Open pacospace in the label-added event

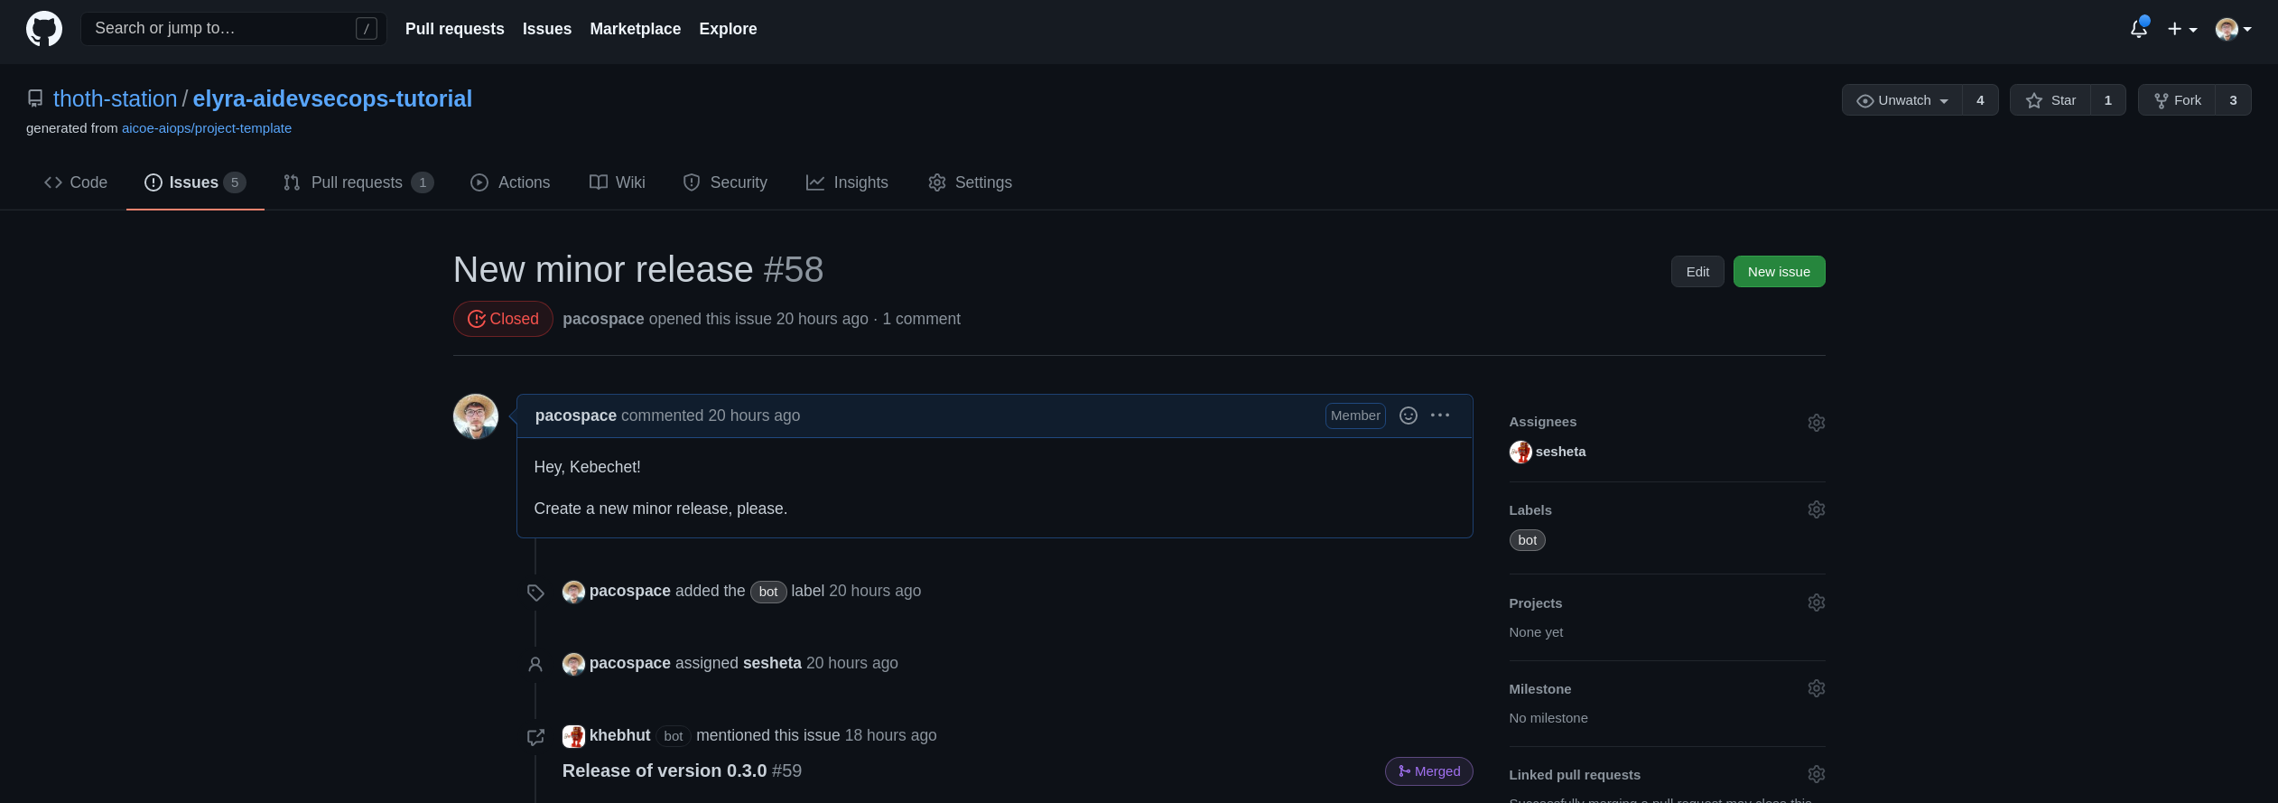(x=629, y=591)
